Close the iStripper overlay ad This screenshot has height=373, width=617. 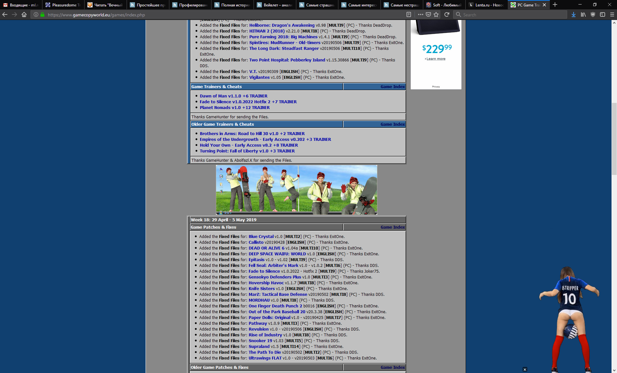pos(525,369)
